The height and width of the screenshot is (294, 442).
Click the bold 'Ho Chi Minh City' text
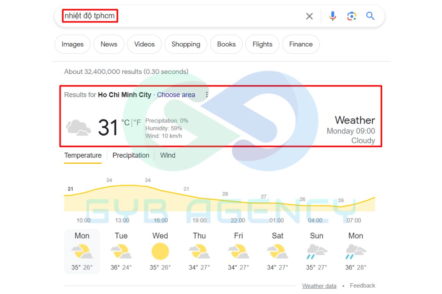click(124, 95)
